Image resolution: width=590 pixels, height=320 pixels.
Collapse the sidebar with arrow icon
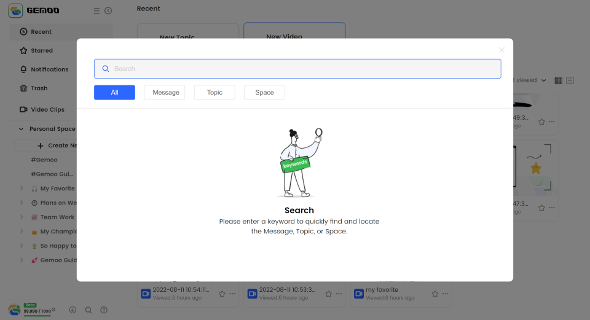coord(108,11)
